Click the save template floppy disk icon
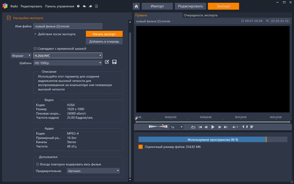 114,62
